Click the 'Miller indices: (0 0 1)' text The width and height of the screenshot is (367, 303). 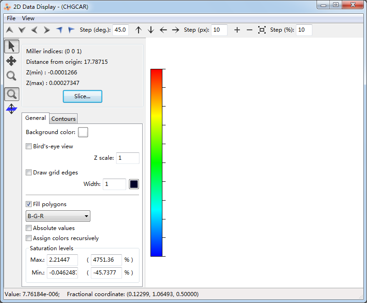54,51
